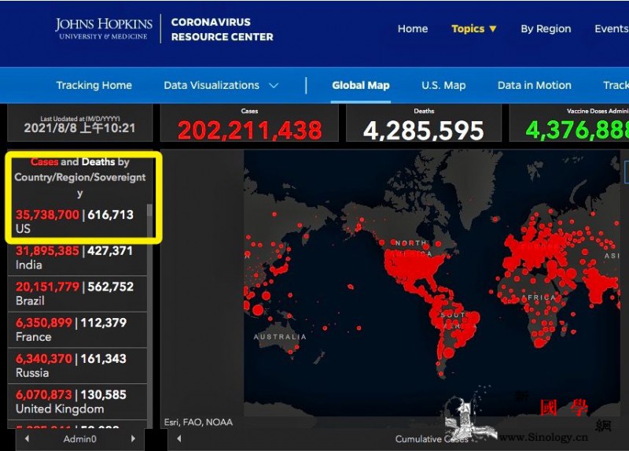The image size is (629, 451).
Task: Click the left arrow beside Cumulative Cases
Action: 179,438
